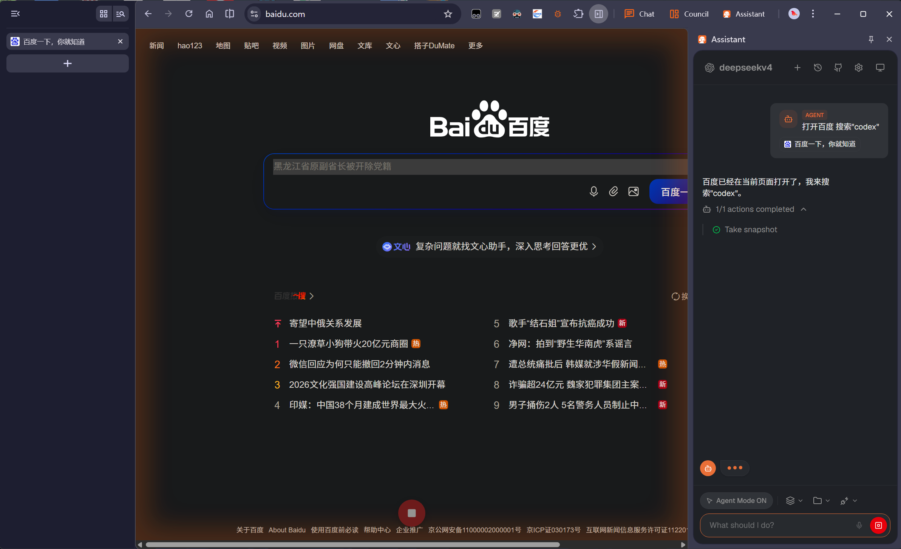Click Baidu voice search microphone
Viewport: 901px width, 549px height.
click(x=593, y=191)
